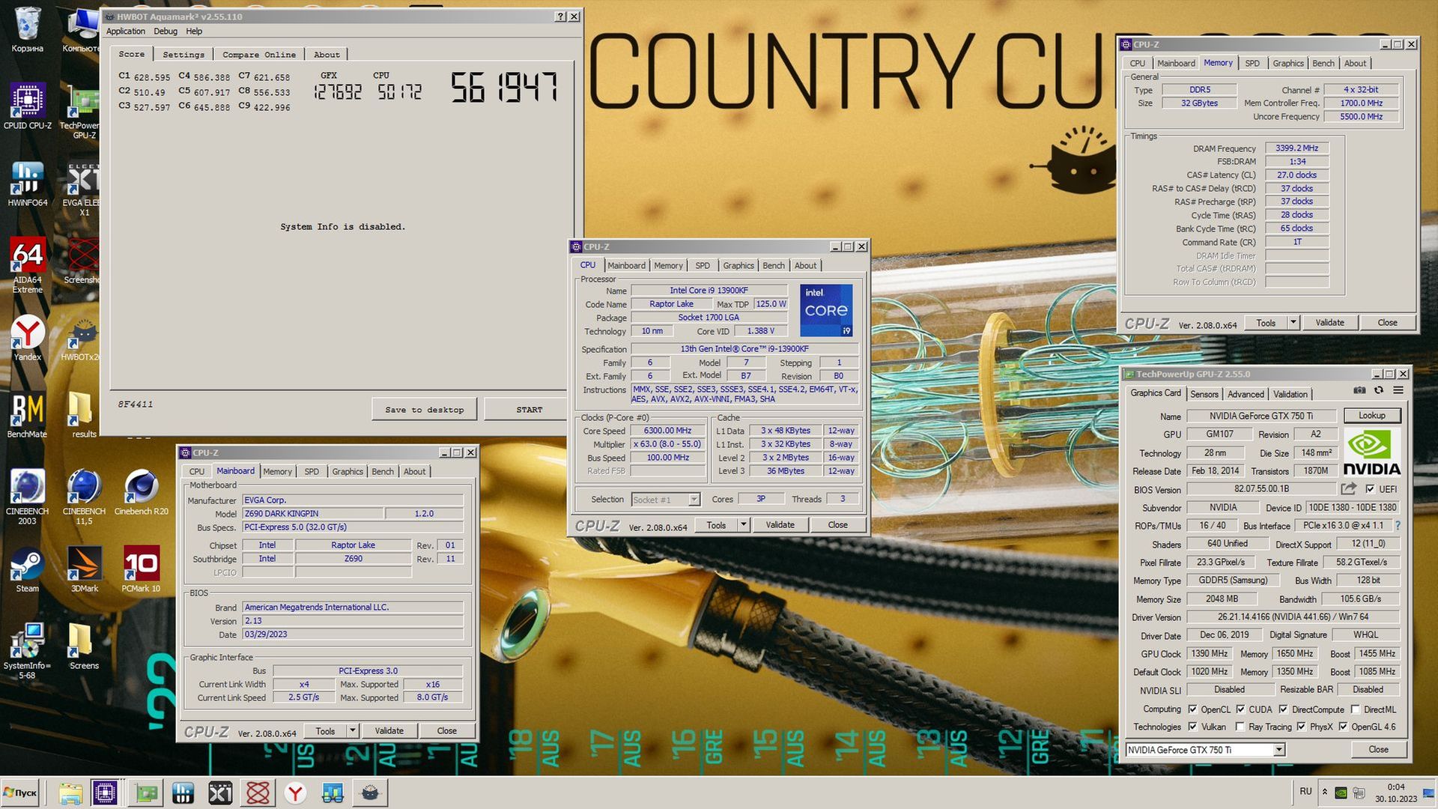This screenshot has height=809, width=1438.
Task: Expand Tools dropdown arrow in Mainboard CPU-Z window
Action: coord(352,731)
